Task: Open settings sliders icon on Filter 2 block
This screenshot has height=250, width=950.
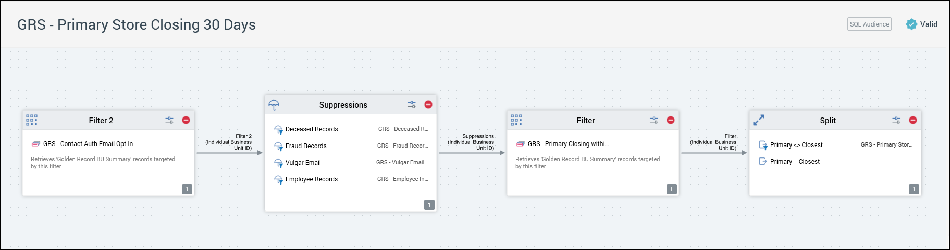Action: click(x=169, y=120)
